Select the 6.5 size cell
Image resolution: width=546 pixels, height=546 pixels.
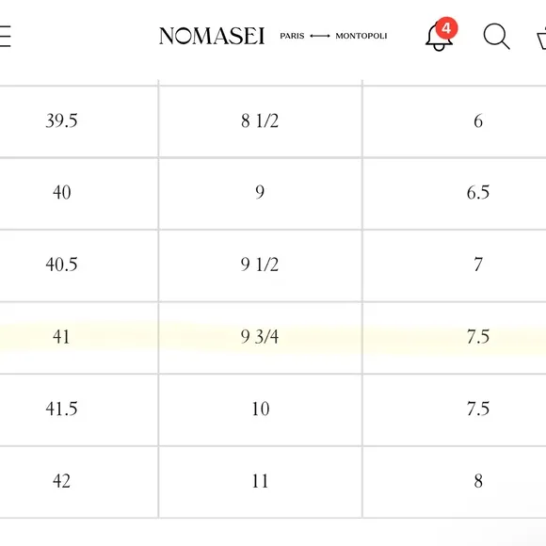click(x=455, y=194)
